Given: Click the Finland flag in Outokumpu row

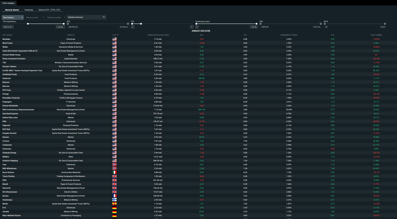Looking at the screenshot, I should point(114,200).
